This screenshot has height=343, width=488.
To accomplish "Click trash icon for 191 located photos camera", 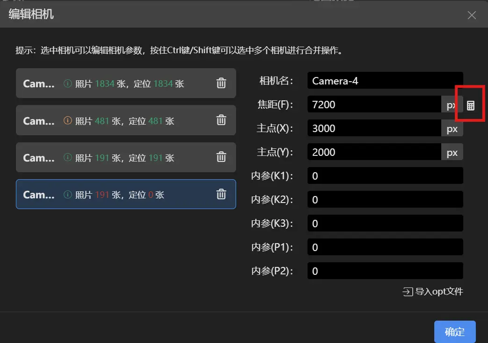I will (221, 157).
